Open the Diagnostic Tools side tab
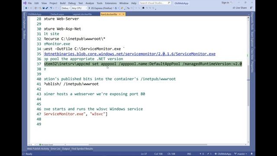277x156 pixels. [x=252, y=21]
